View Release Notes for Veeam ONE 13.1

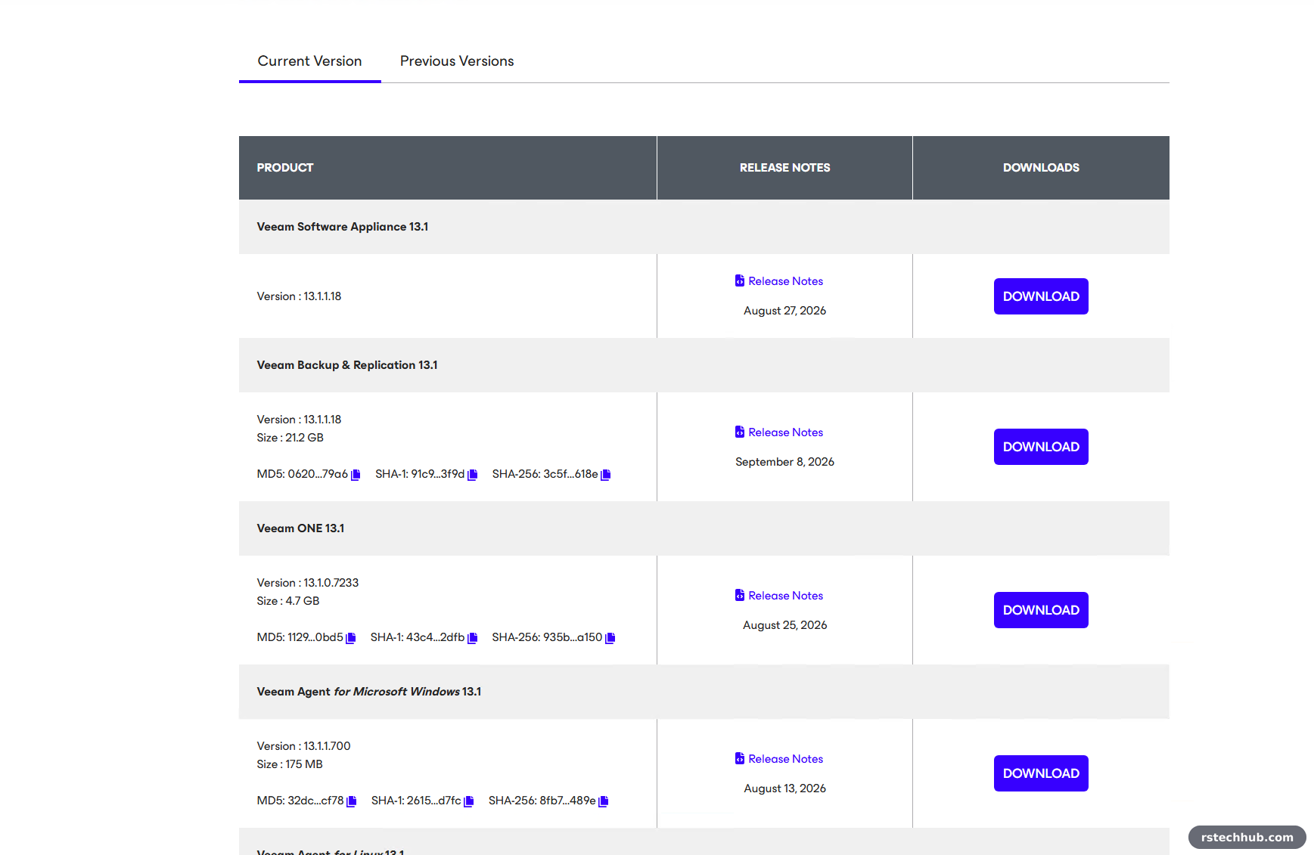pyautogui.click(x=779, y=596)
